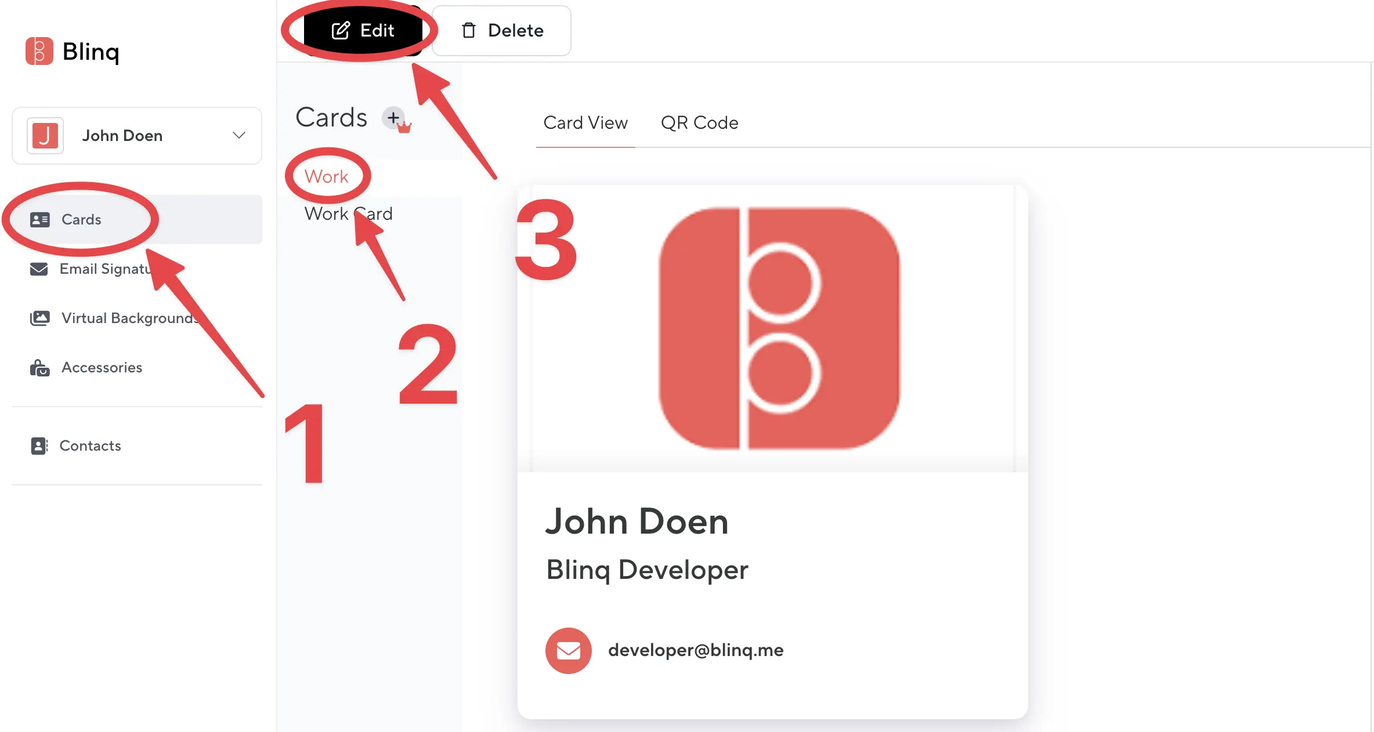Click the developer@blinq.me email address
Screen dimensions: 1374x732
[x=695, y=650]
